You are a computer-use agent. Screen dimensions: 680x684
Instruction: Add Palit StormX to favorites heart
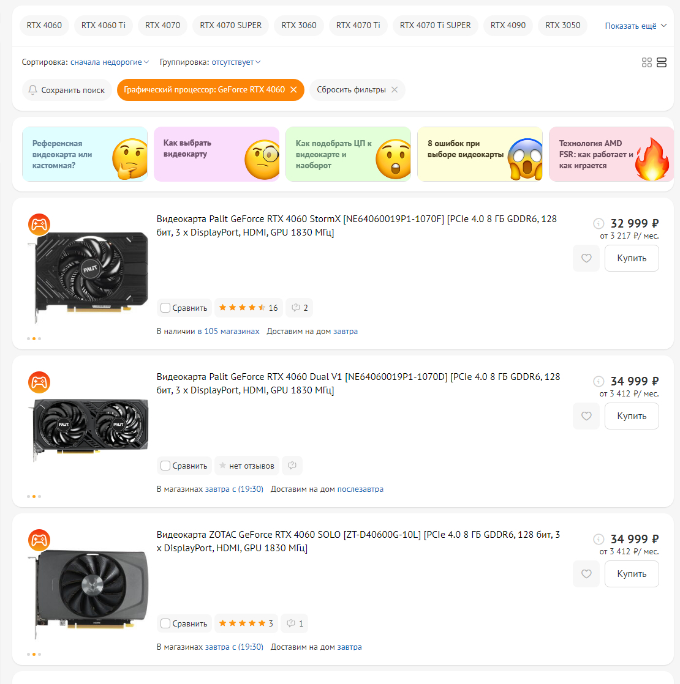point(586,258)
